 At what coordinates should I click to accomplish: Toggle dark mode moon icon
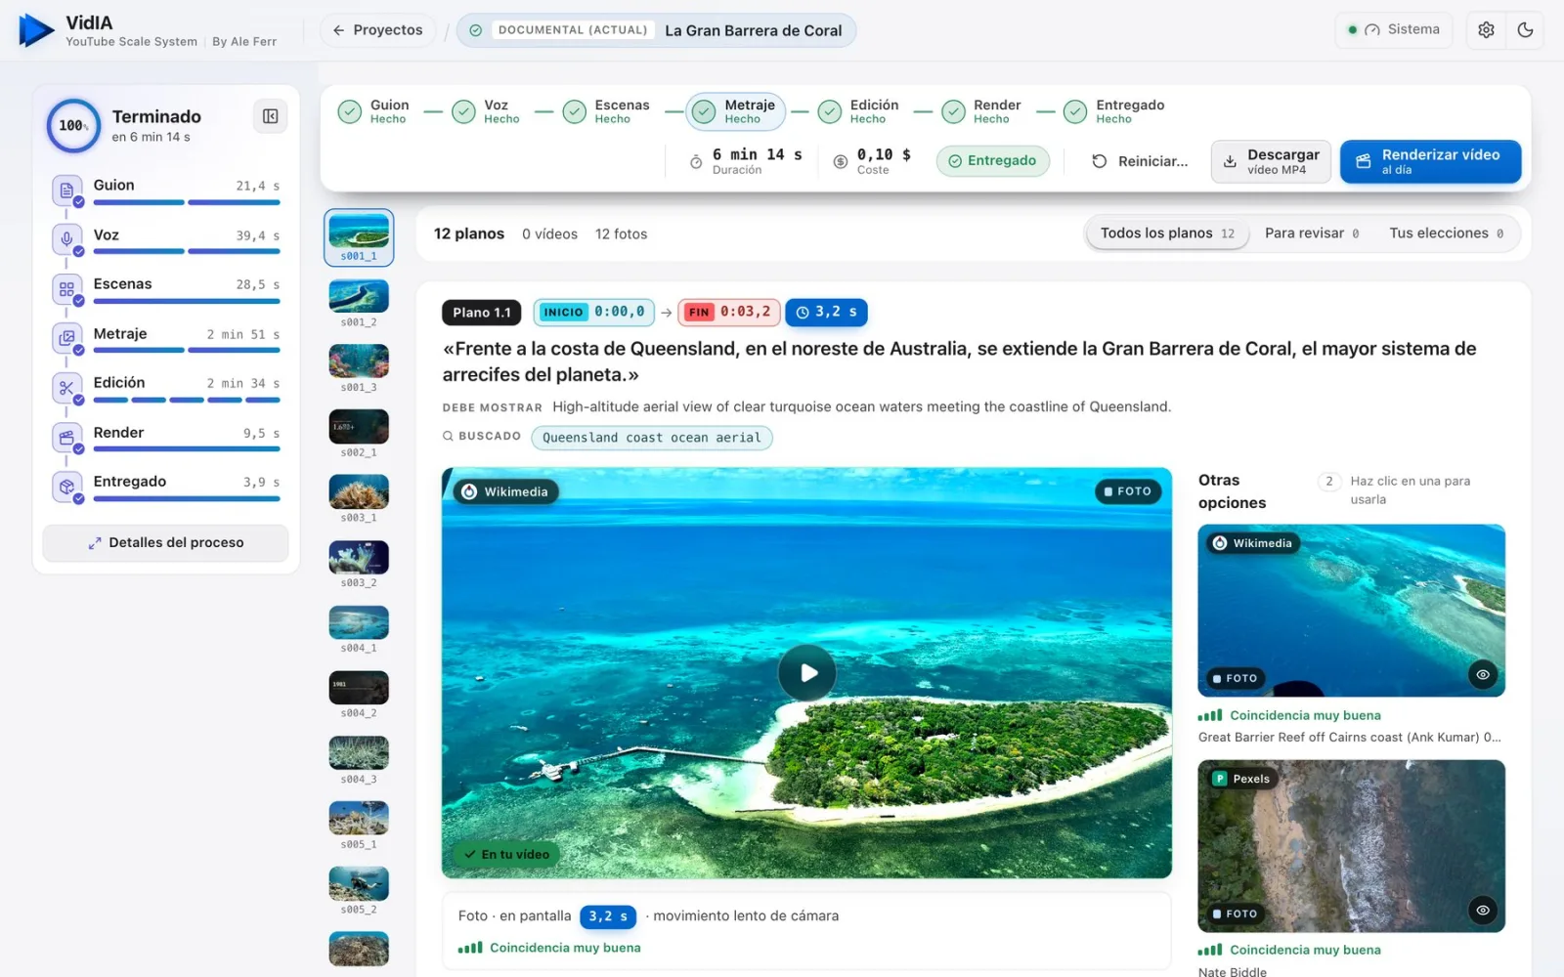1525,30
